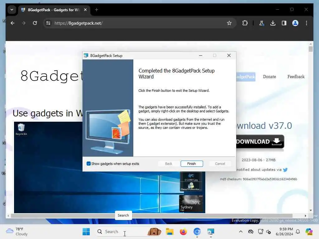Viewport: 319px width, 239px height.
Task: Click the Cancel button in setup wizard
Action: pyautogui.click(x=220, y=164)
